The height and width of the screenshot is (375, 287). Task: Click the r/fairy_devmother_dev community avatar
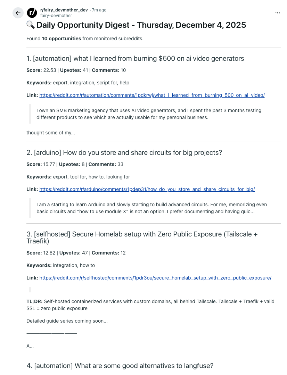coord(32,13)
